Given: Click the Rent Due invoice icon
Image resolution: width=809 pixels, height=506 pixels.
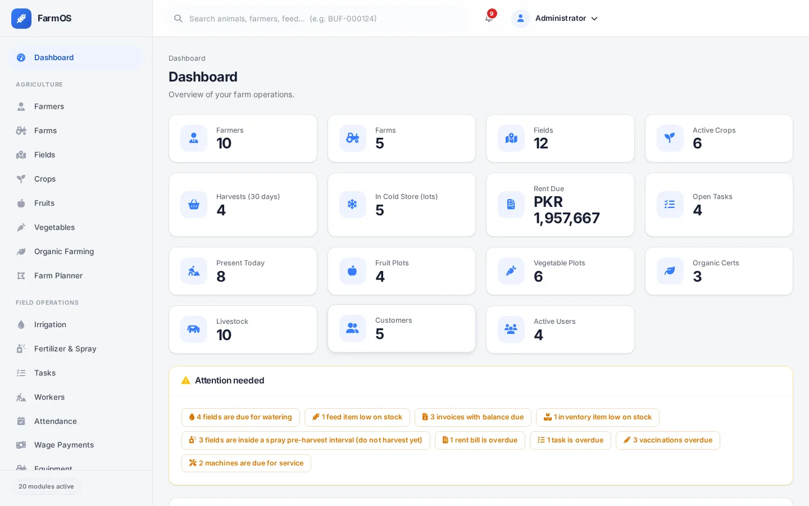Looking at the screenshot, I should click(511, 205).
